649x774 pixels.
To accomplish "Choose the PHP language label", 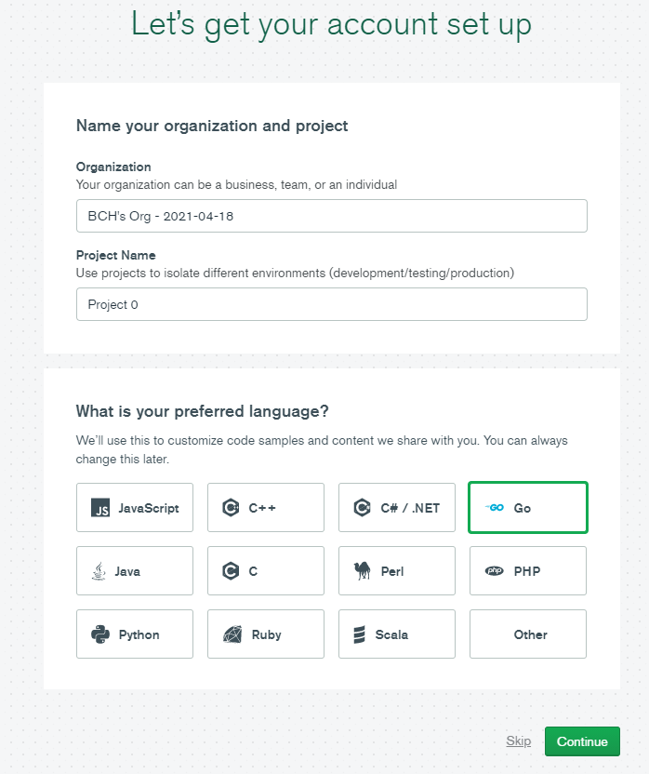I will (526, 571).
